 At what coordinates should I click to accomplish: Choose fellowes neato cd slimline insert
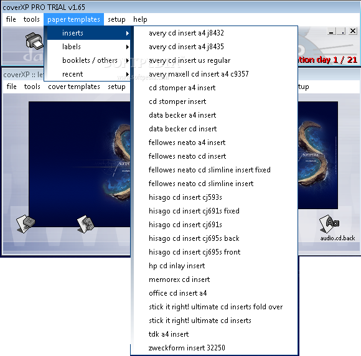[x=215, y=184]
